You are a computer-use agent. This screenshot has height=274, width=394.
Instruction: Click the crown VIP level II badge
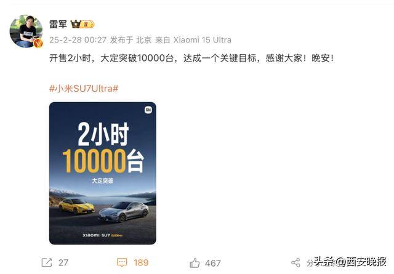tap(82, 25)
